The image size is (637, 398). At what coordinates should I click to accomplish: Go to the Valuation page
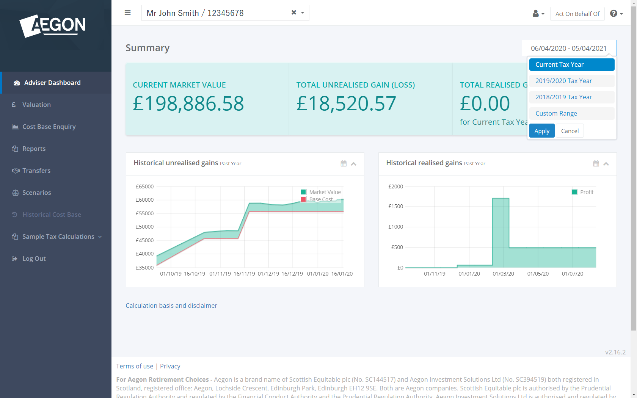[x=56, y=105]
